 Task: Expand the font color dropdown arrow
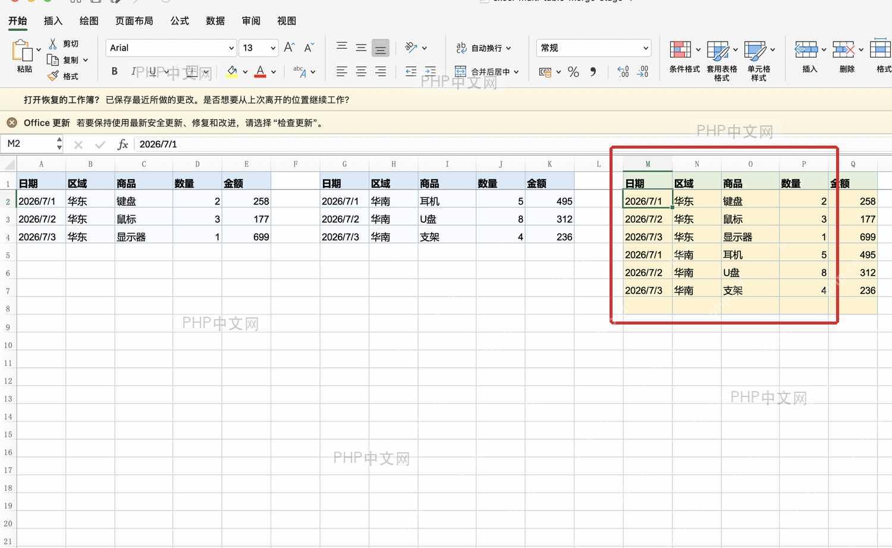274,72
